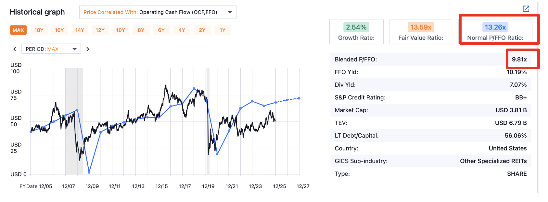The image size is (548, 202).
Task: Click the Fair Value Ratio 13.59x box
Action: (421, 31)
